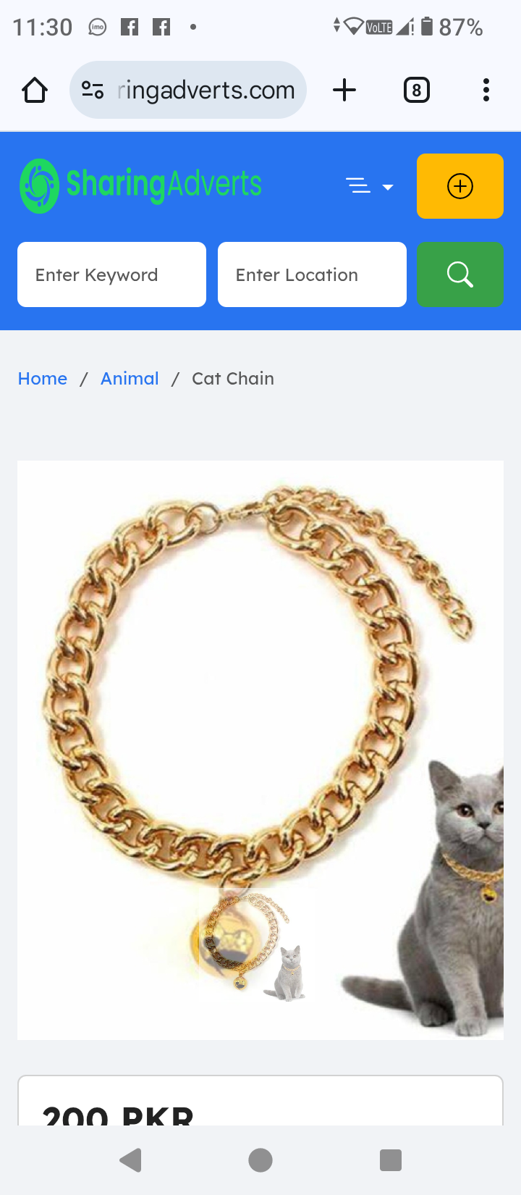Focus the Enter Location field

coord(312,274)
